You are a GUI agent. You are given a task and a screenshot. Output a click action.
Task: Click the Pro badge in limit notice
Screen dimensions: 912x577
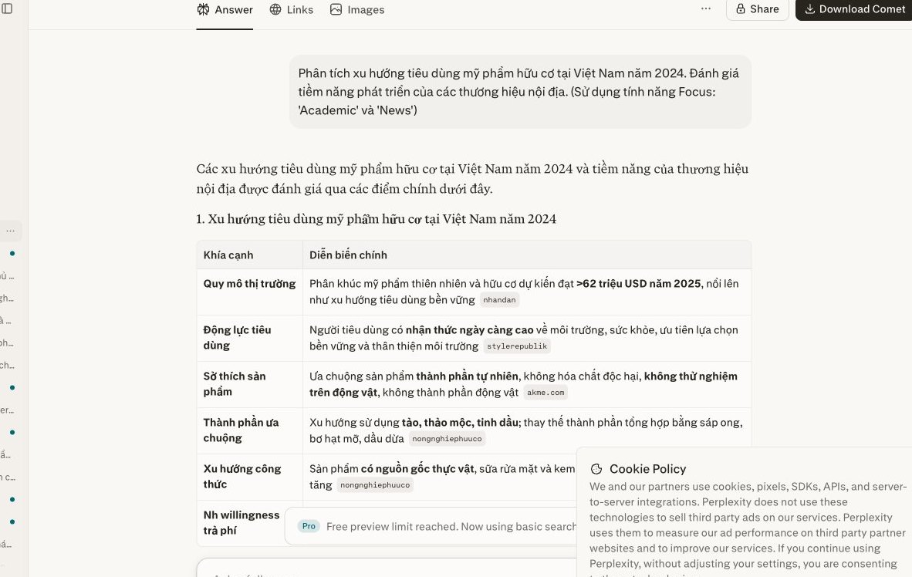tap(309, 526)
